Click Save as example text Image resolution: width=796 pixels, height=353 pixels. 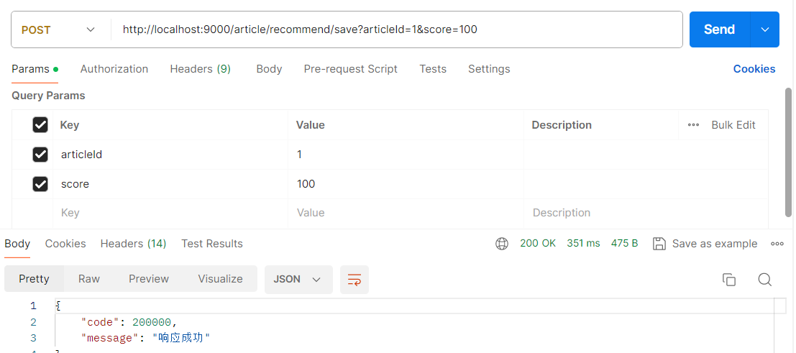pyautogui.click(x=715, y=244)
